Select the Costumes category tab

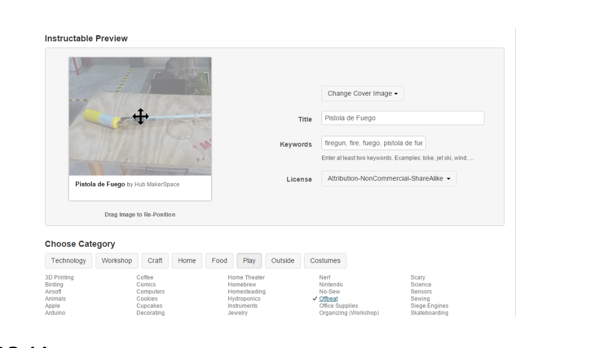(x=325, y=261)
